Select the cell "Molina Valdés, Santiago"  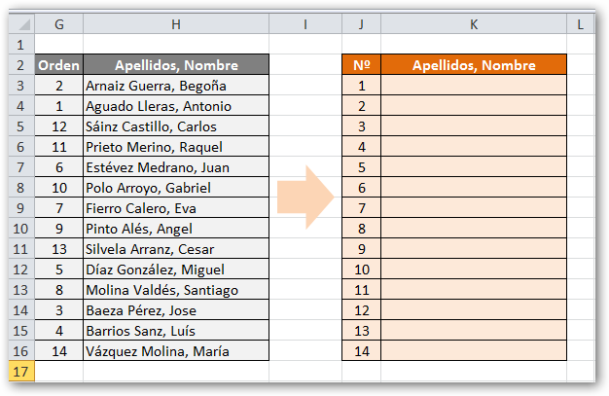(x=175, y=290)
